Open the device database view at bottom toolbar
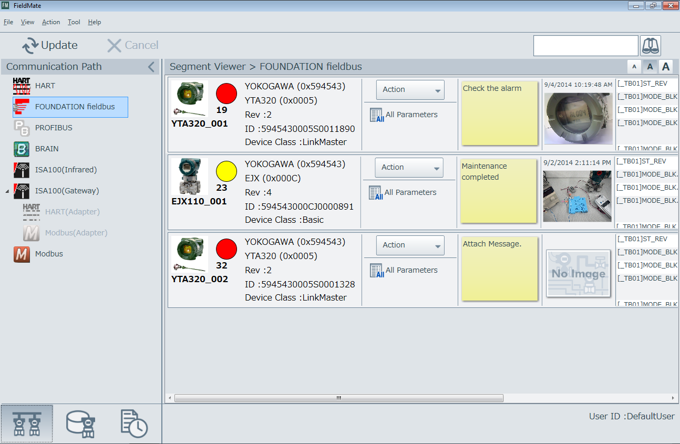The height and width of the screenshot is (444, 680). click(x=80, y=423)
